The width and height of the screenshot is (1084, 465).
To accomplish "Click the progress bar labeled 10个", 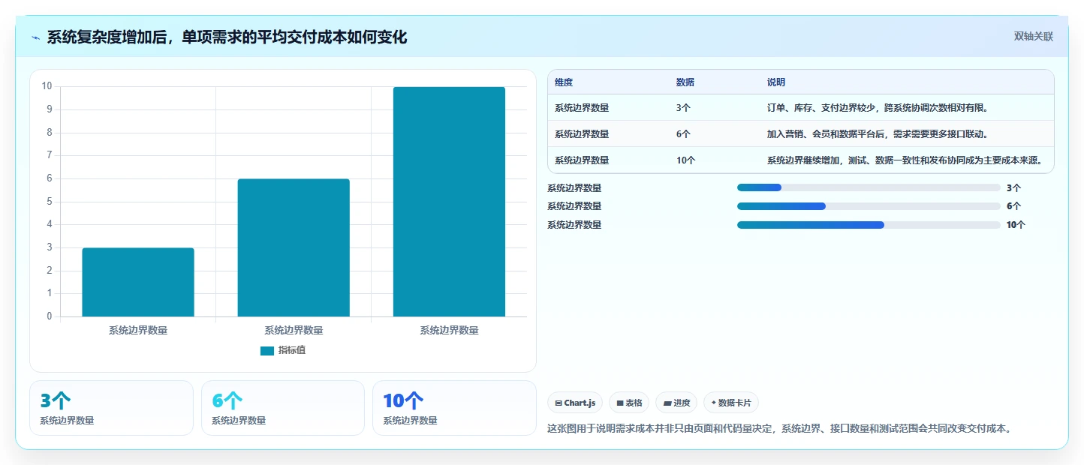I will 869,225.
